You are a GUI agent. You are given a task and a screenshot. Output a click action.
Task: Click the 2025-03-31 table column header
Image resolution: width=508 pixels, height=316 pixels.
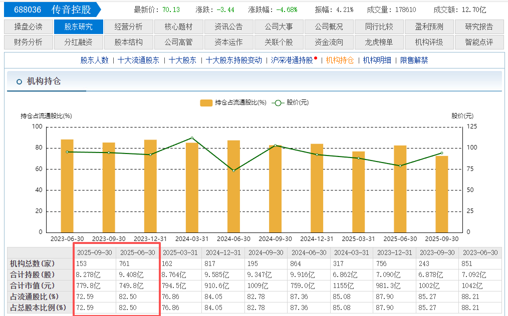click(180, 252)
